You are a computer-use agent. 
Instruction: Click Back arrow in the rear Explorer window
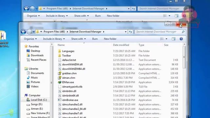26,9
